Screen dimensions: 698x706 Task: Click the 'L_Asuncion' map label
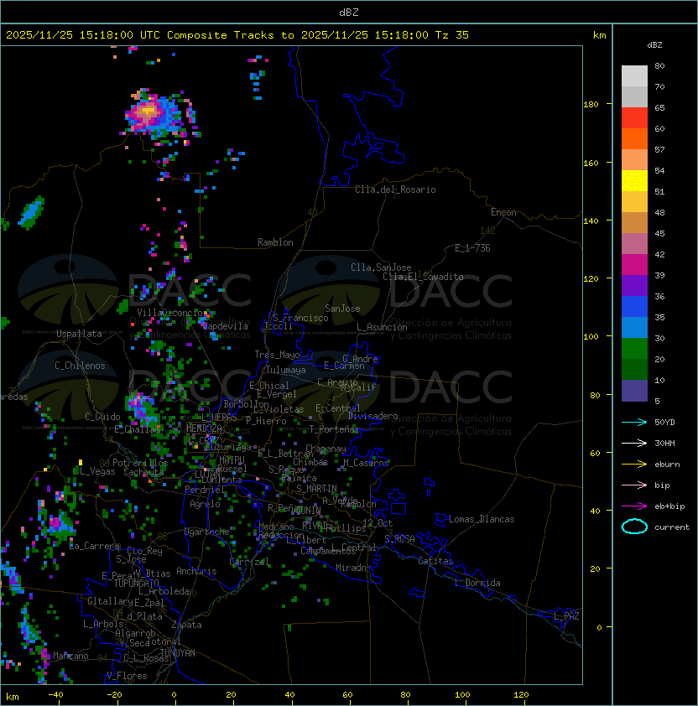[382, 327]
